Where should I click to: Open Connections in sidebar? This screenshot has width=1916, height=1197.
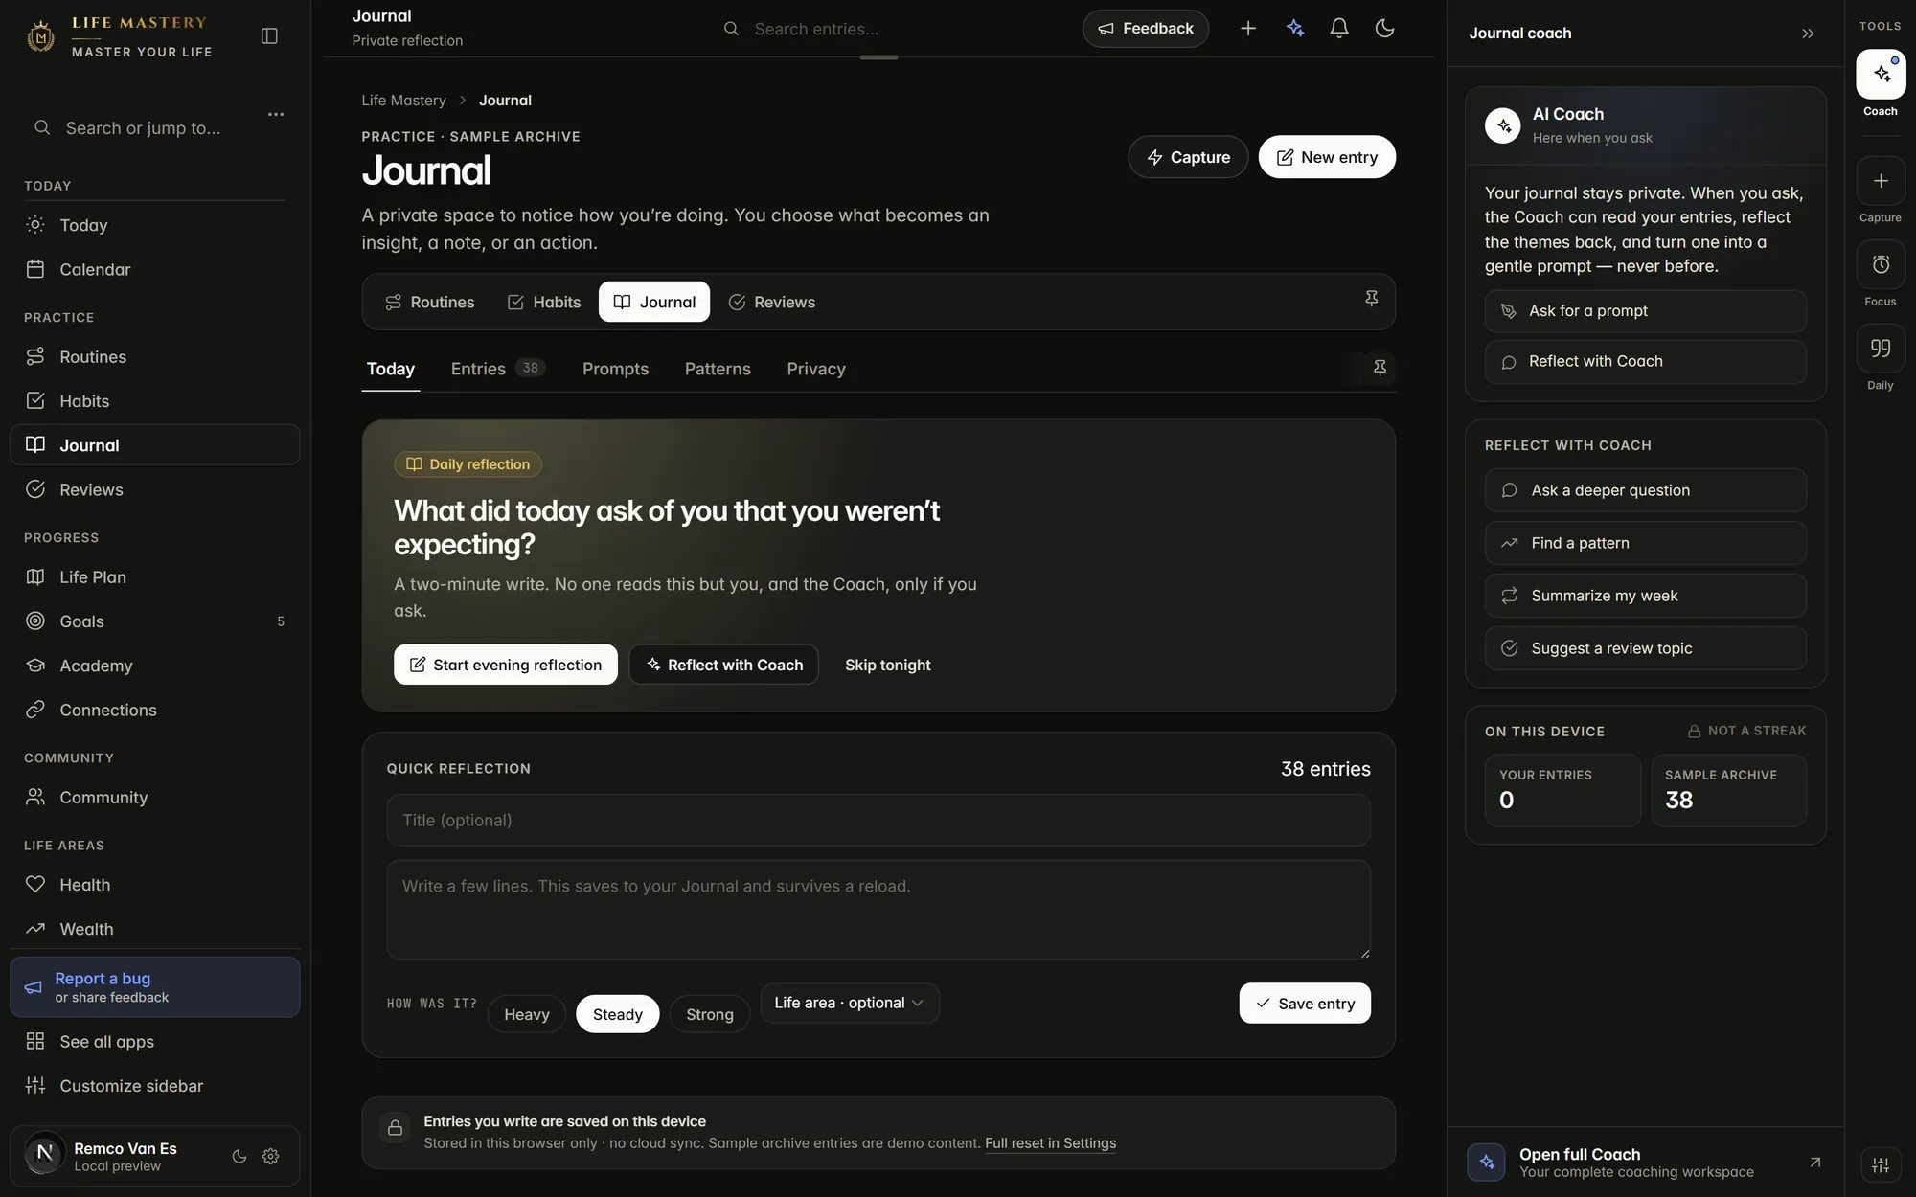click(x=155, y=710)
